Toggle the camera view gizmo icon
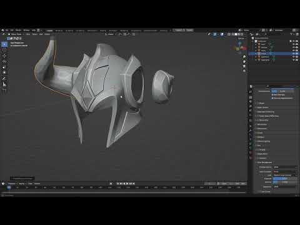Viewport: 300px width, 225px height. [244, 66]
